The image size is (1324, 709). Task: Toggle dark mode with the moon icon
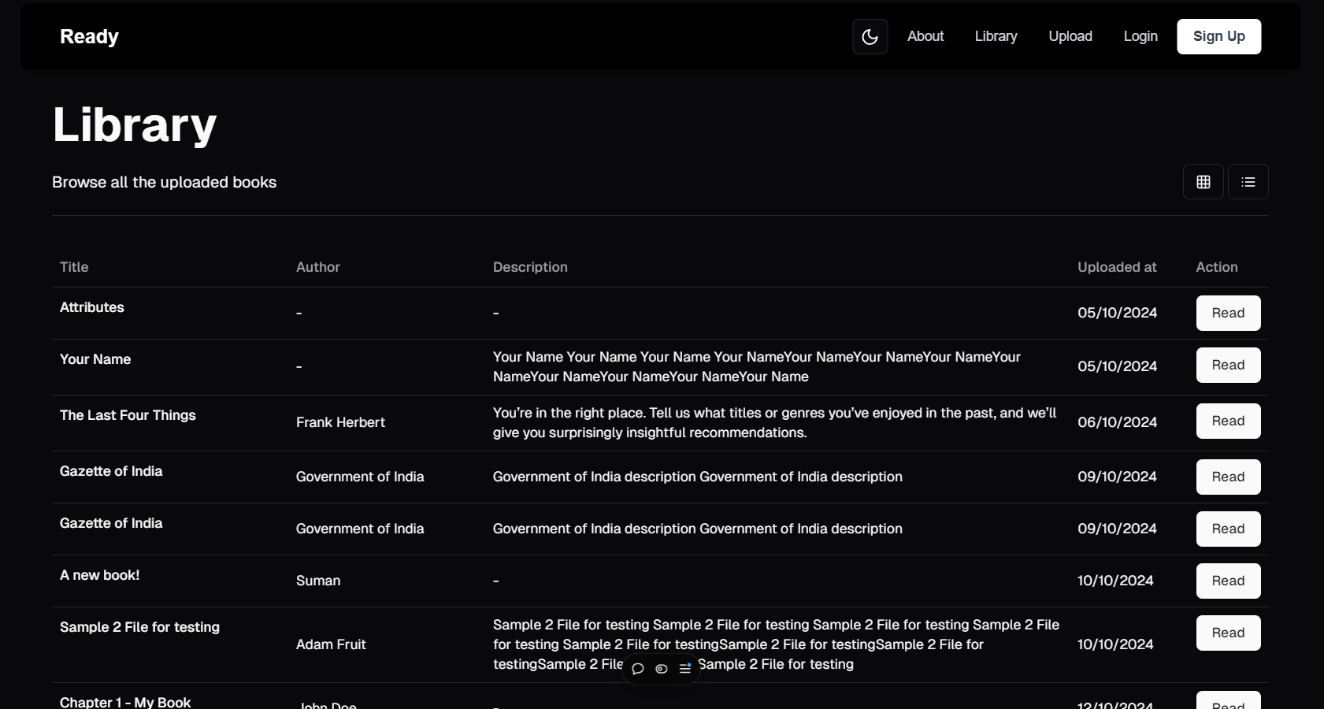click(870, 37)
